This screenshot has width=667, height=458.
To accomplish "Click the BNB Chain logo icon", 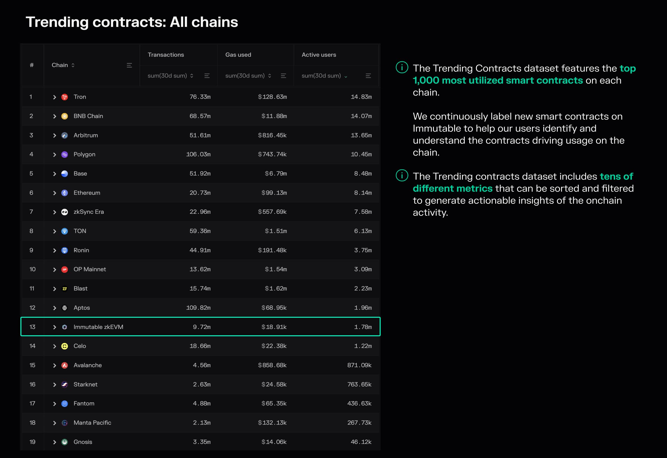I will tap(65, 116).
